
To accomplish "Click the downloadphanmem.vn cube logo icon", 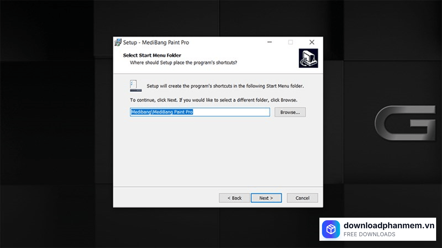I will [331, 229].
